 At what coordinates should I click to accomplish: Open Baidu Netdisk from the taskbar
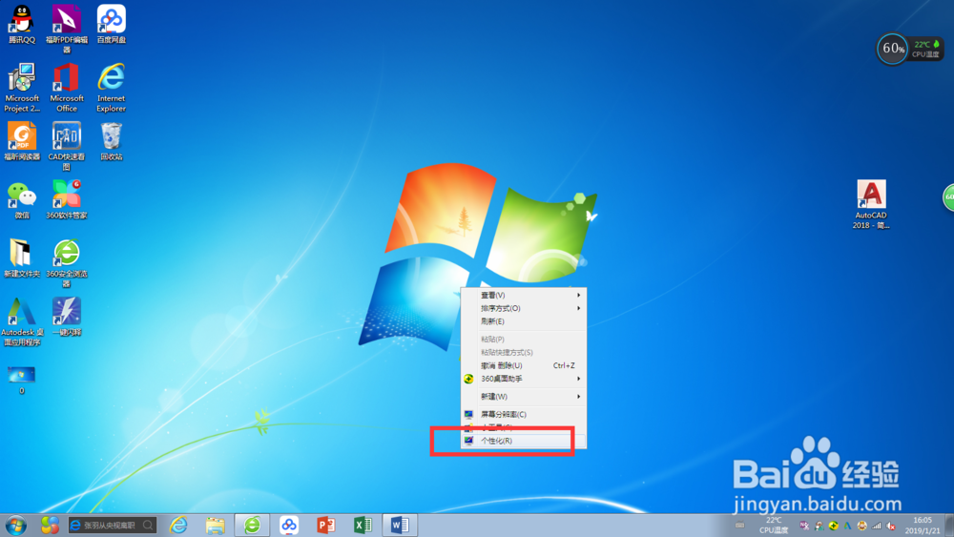point(289,525)
